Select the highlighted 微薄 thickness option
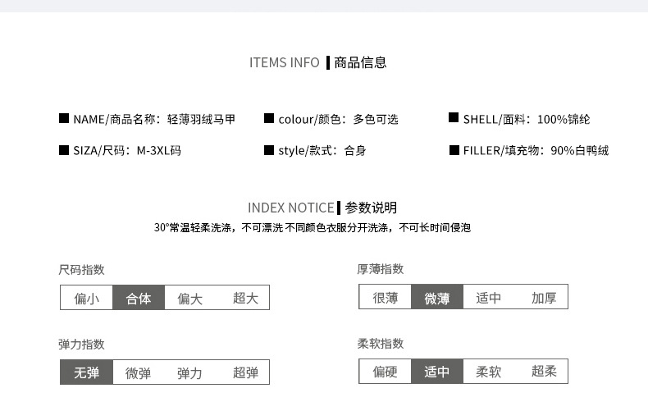The image size is (648, 411). 437,297
